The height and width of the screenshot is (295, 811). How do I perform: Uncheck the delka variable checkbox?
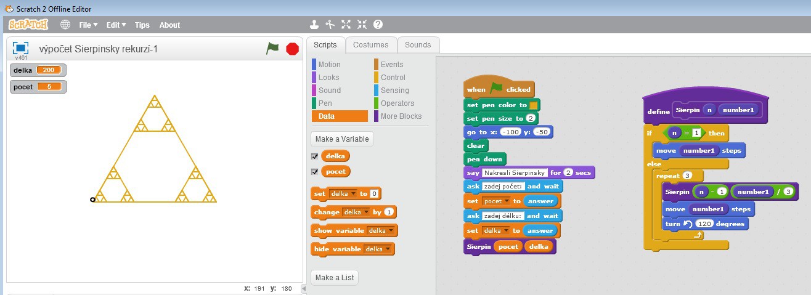[315, 156]
